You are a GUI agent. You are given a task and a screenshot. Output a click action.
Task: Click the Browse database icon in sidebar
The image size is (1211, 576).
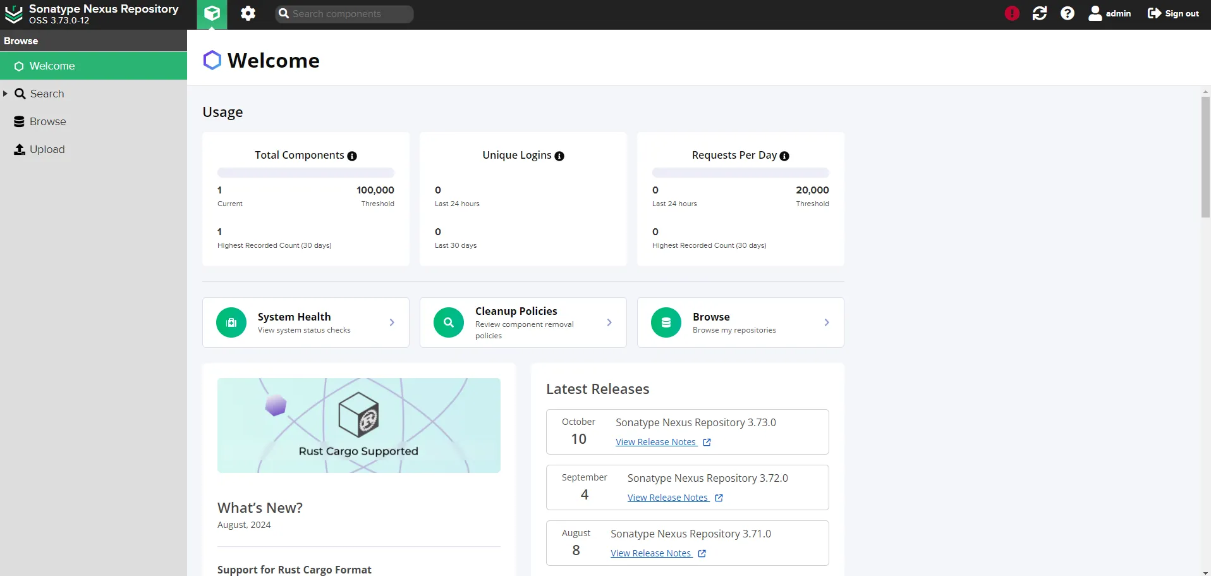(19, 121)
